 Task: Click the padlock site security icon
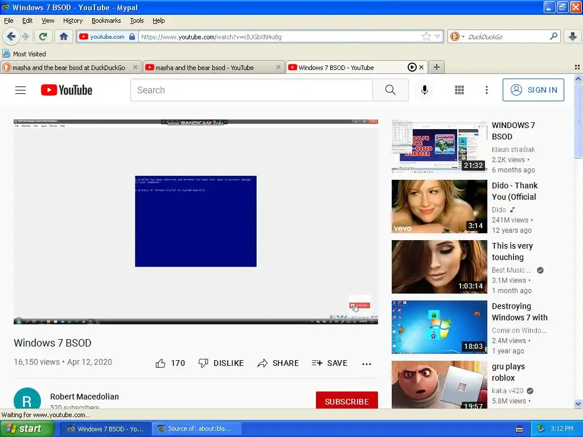[x=132, y=36]
